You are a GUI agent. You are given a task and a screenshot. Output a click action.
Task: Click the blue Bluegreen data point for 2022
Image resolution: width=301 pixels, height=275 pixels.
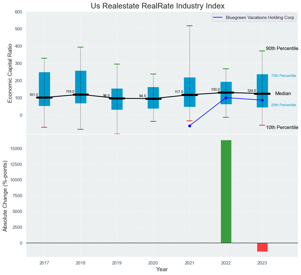click(x=226, y=98)
